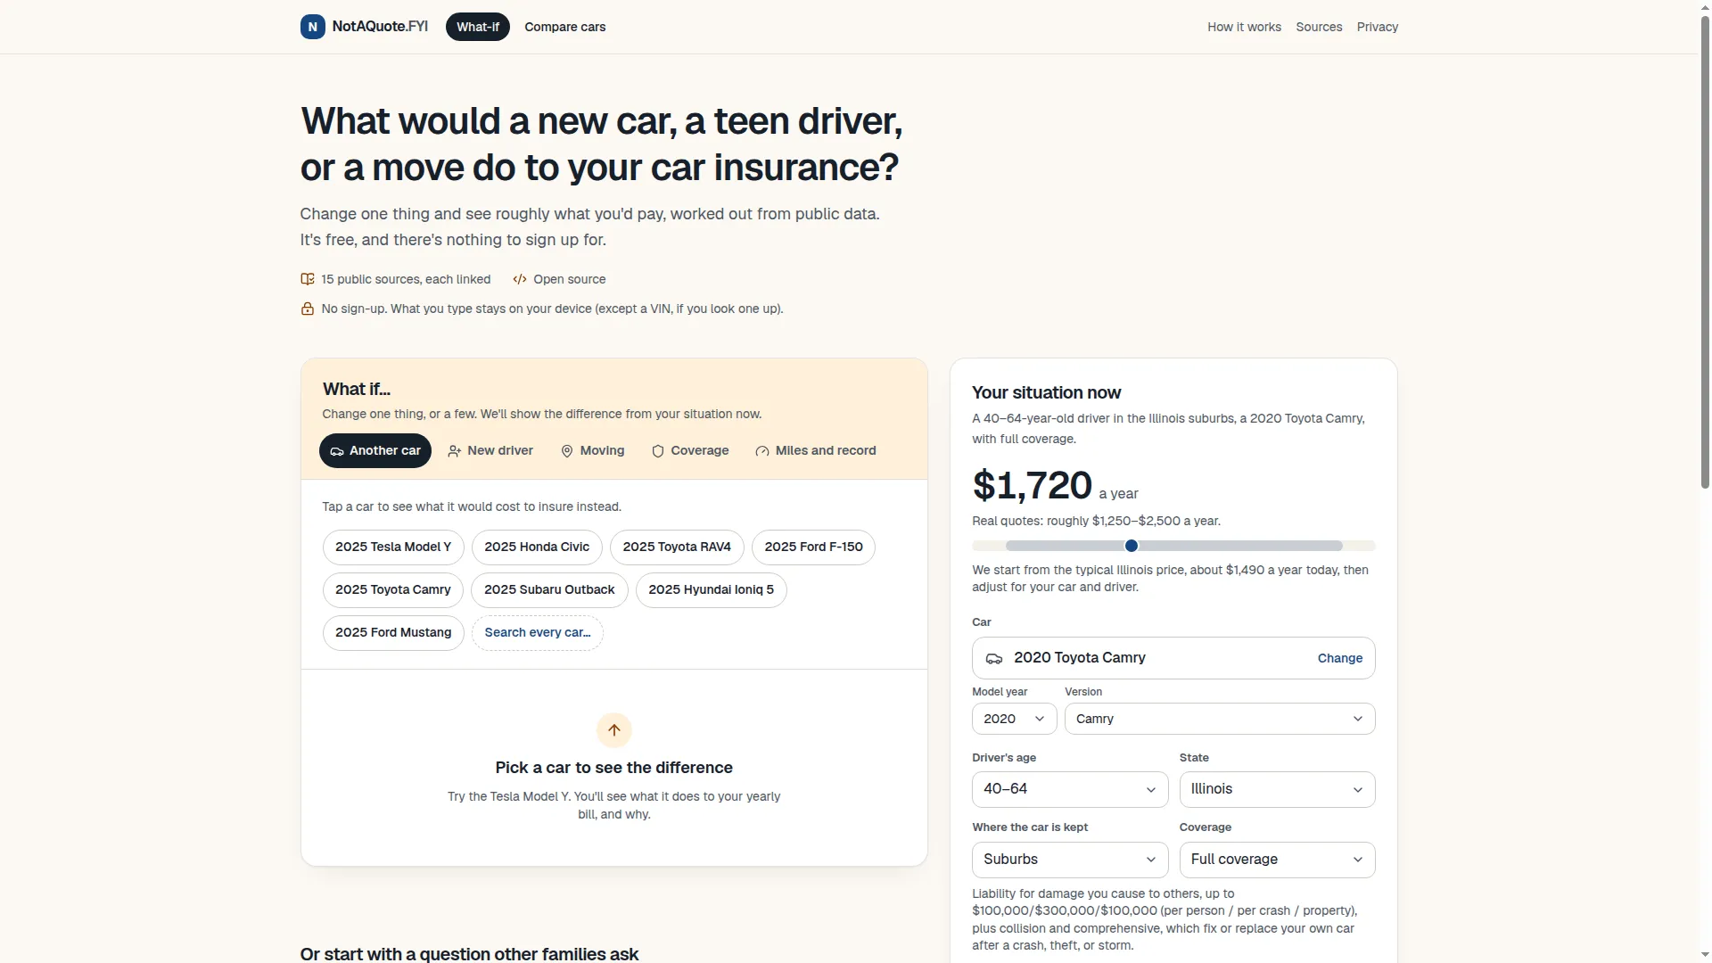Click the Search every car field
Screen dimensions: 1712x963
coord(538,632)
